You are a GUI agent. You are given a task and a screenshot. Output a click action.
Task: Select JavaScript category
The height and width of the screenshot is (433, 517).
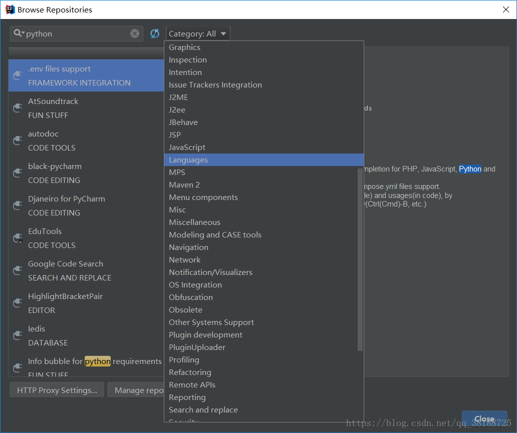point(264,147)
